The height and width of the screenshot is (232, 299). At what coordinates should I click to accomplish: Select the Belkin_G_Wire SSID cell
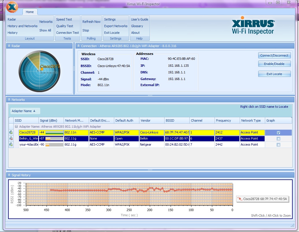pyautogui.click(x=29, y=138)
